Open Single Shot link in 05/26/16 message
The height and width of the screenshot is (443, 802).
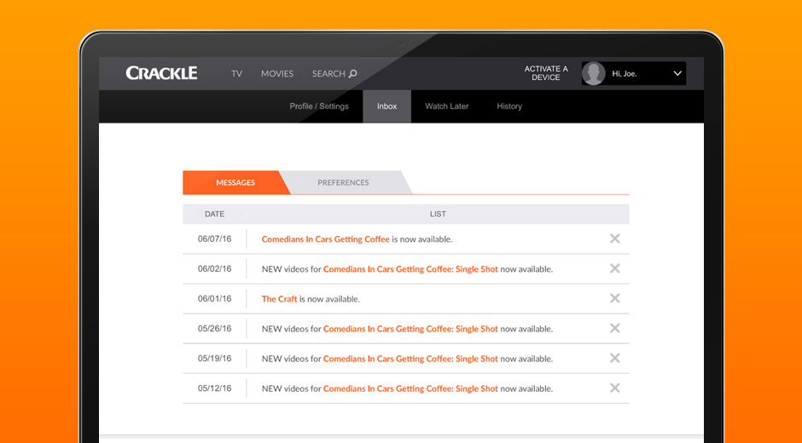coord(410,329)
